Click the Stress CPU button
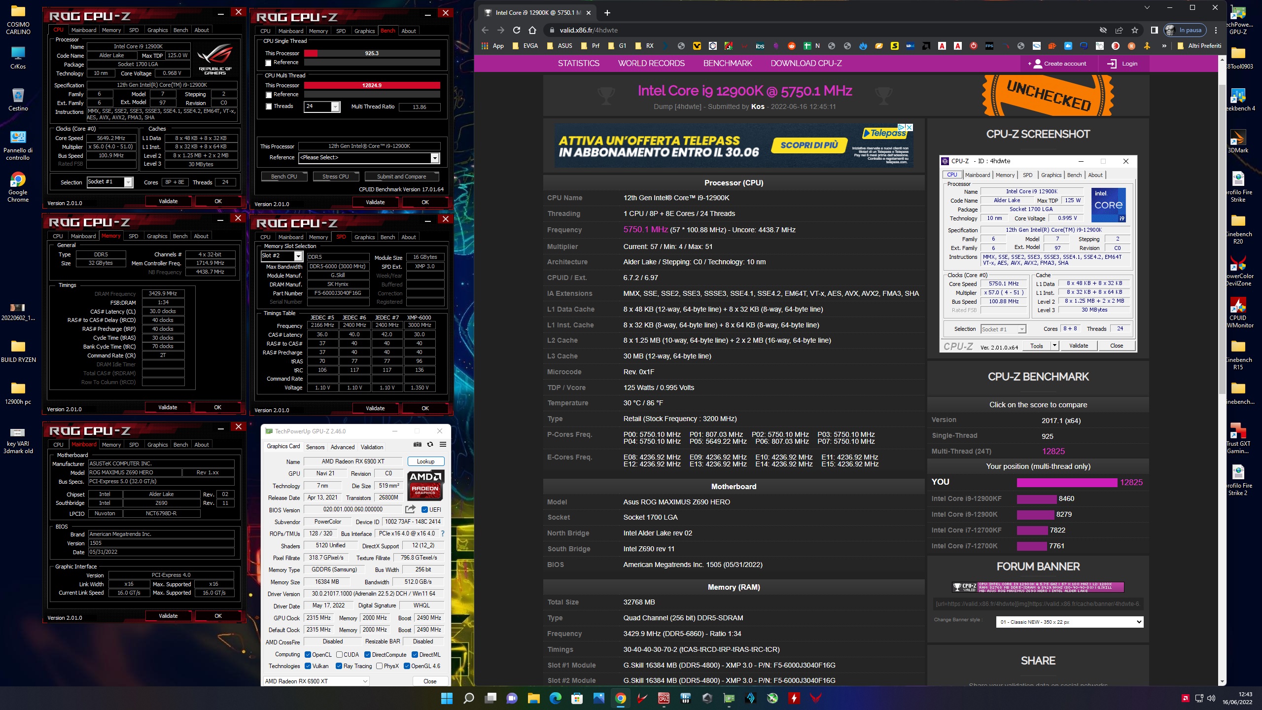The height and width of the screenshot is (710, 1262). pos(335,177)
